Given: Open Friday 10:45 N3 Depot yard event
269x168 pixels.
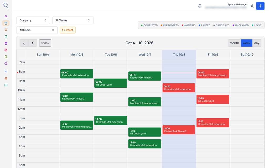Looking at the screenshot, I should pyautogui.click(x=213, y=99).
